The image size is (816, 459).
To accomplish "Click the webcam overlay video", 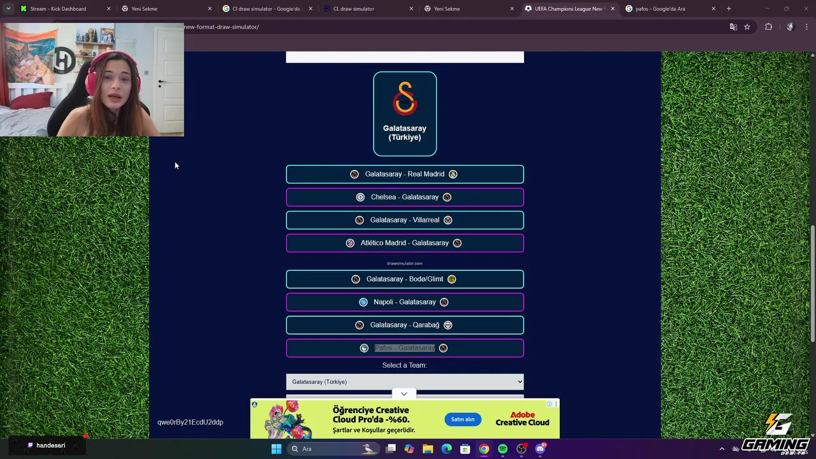I will tap(92, 80).
